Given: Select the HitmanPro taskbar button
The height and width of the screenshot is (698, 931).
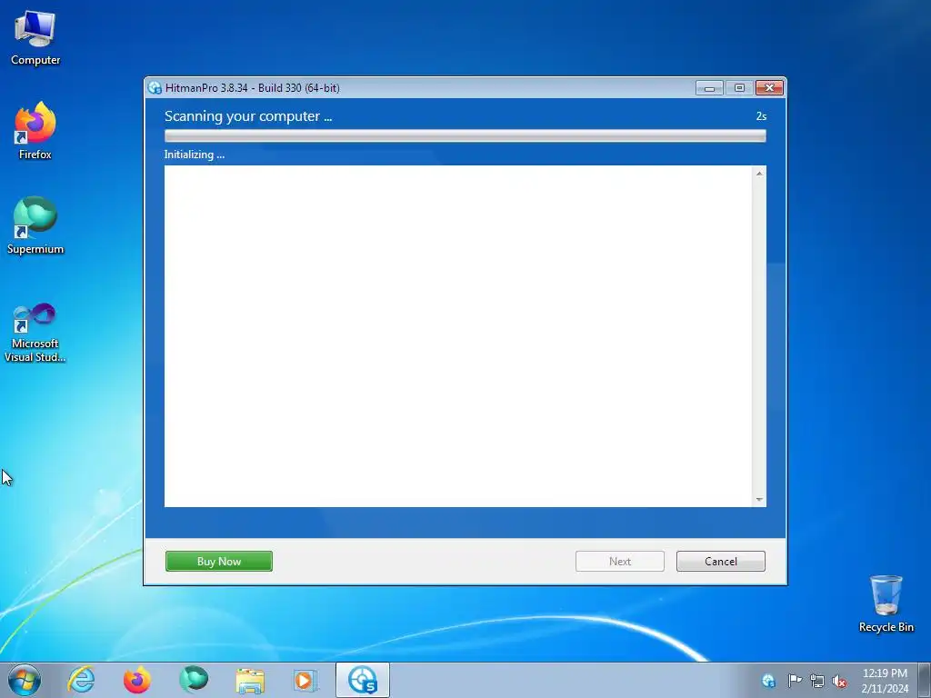Looking at the screenshot, I should coord(363,680).
